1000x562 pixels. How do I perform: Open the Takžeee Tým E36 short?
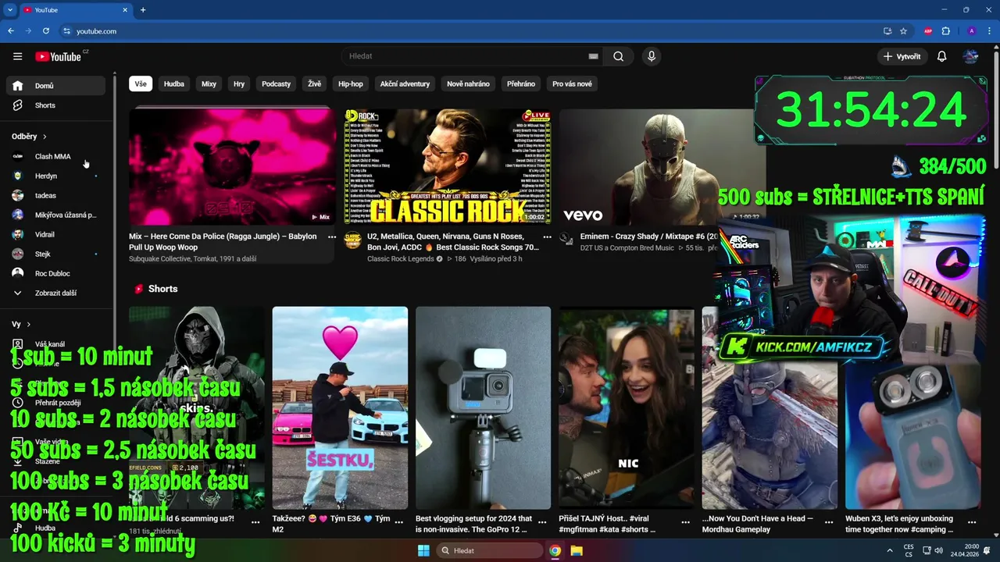[x=340, y=407]
